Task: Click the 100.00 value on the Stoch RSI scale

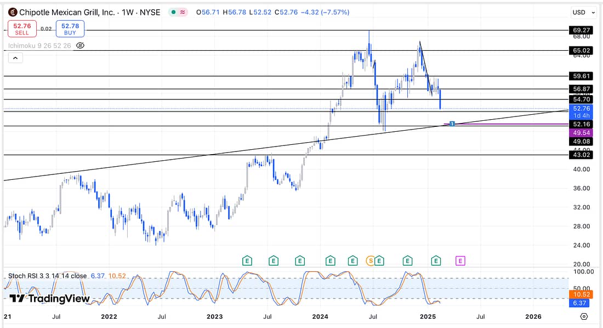Action: 583,272
